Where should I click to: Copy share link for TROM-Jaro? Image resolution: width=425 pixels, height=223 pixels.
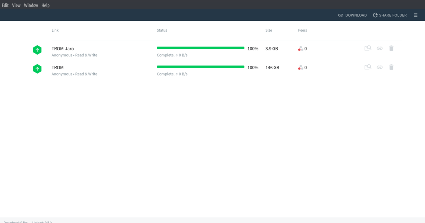380,48
